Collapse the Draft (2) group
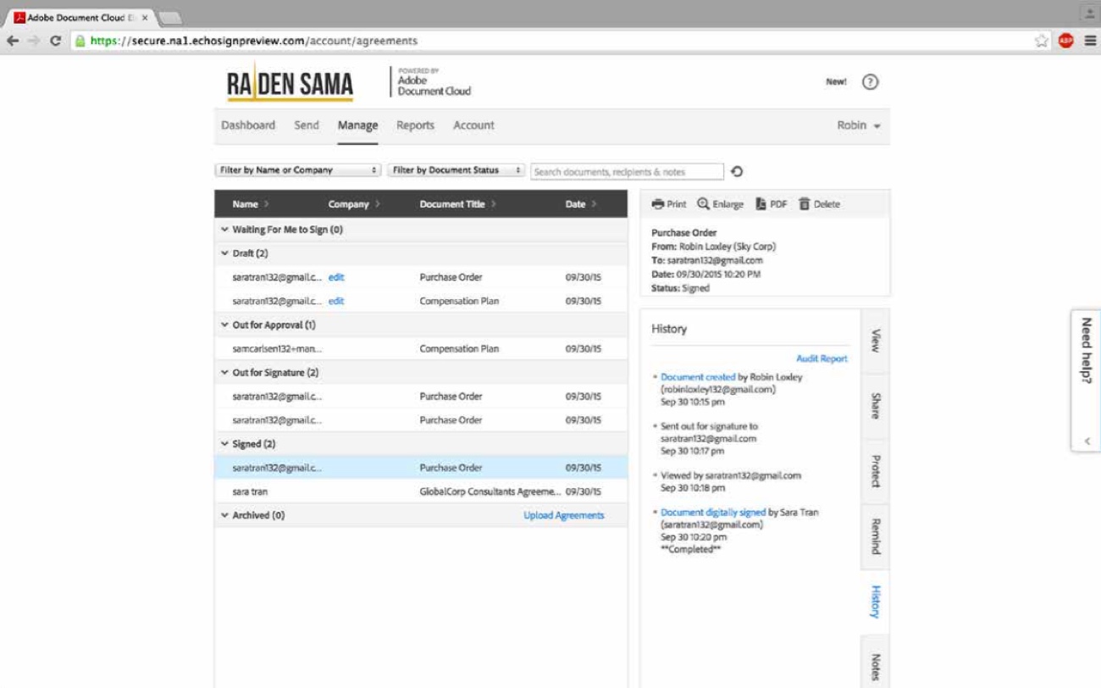Image resolution: width=1101 pixels, height=688 pixels. [224, 253]
